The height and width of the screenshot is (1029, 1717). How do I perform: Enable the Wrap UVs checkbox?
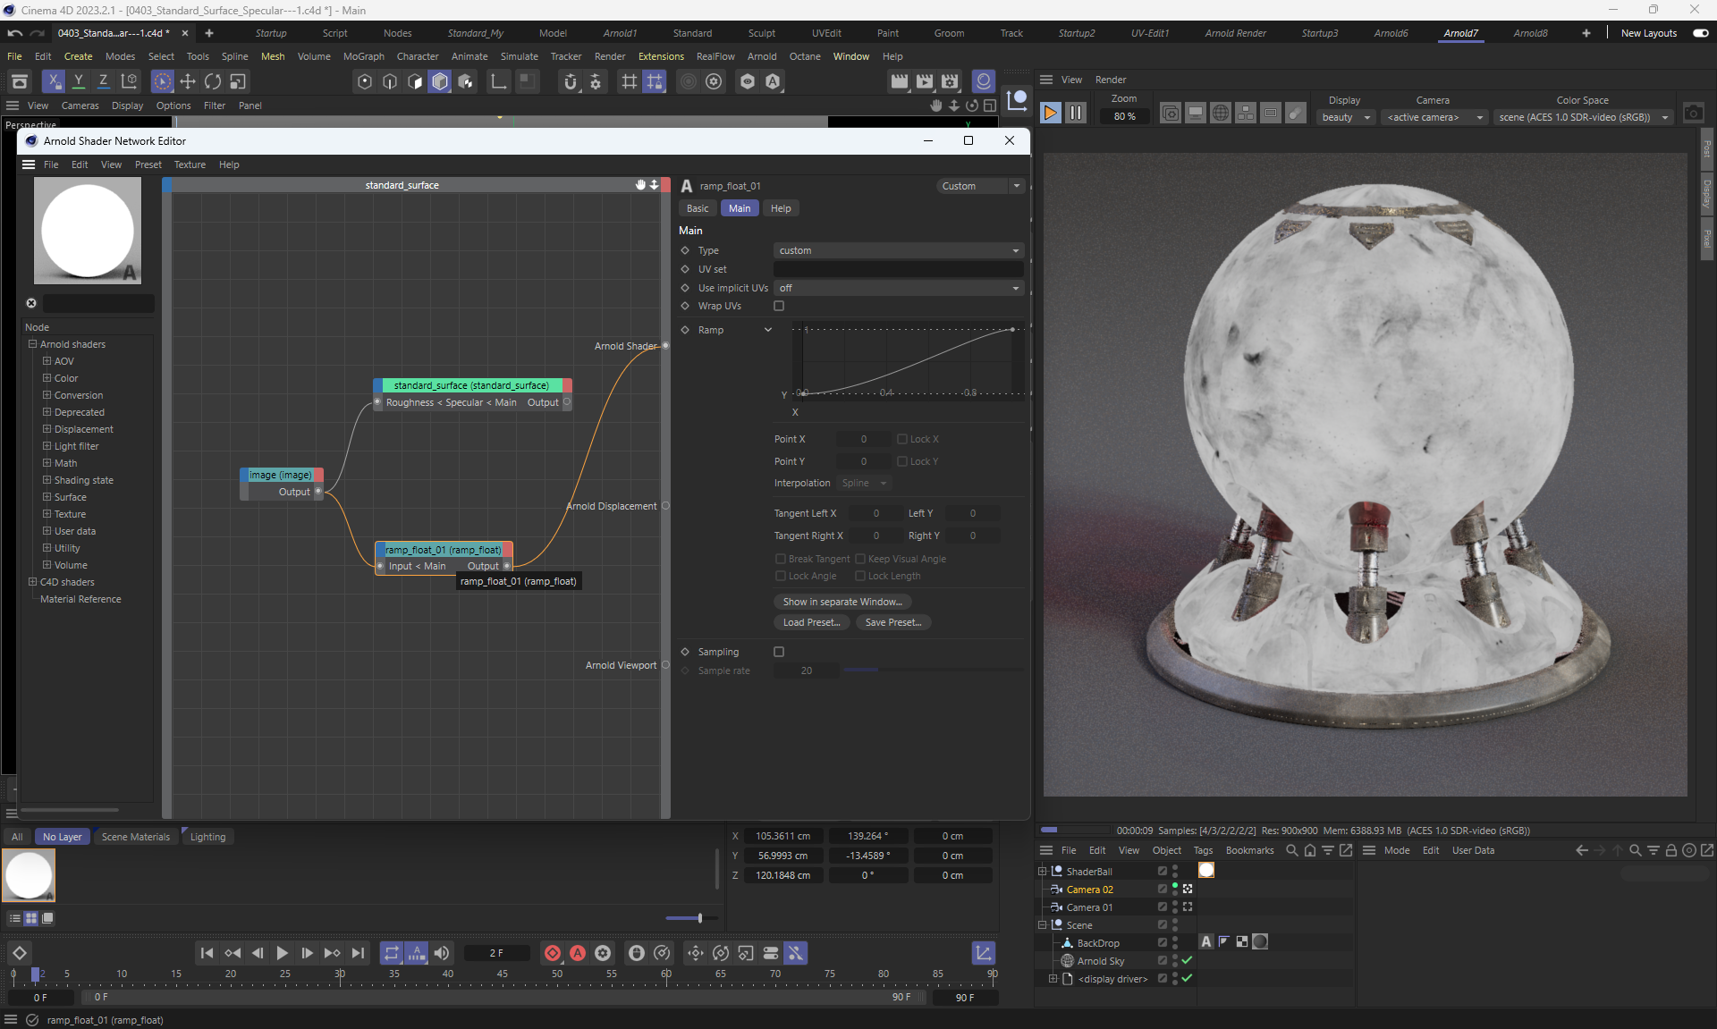[x=779, y=306]
